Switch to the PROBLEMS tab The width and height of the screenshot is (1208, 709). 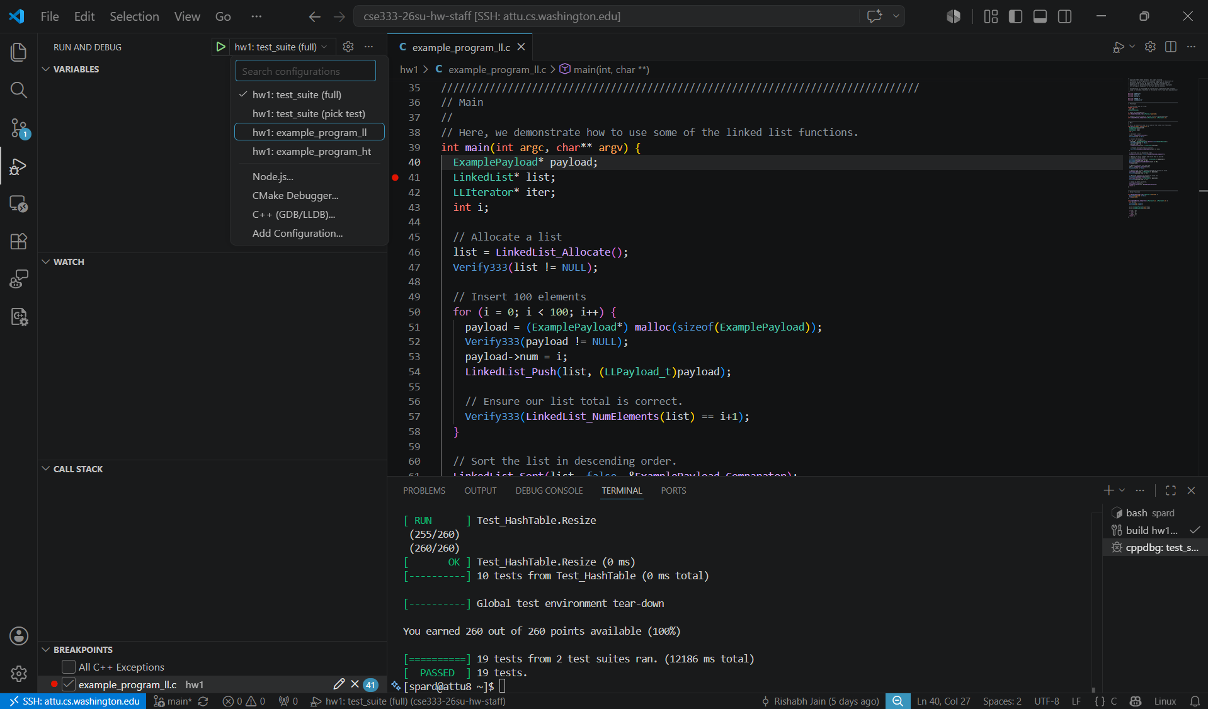click(x=424, y=491)
